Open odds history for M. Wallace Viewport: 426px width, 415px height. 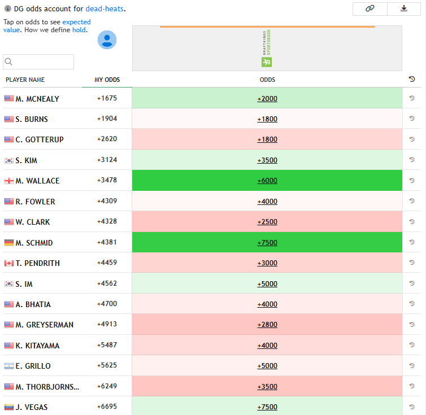[x=412, y=181]
